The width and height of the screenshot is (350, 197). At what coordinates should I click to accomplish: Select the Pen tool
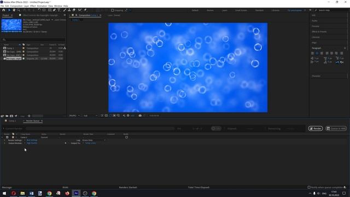[x=54, y=10]
